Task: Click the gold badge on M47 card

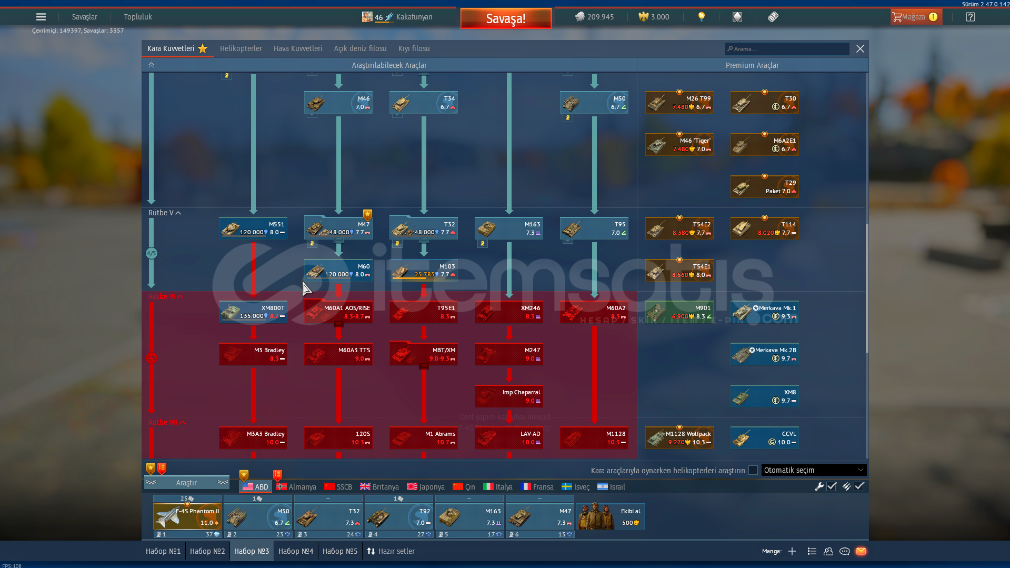Action: pos(367,215)
